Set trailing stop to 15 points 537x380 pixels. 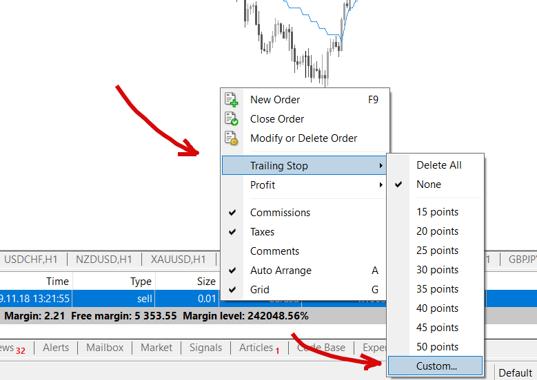tap(435, 212)
